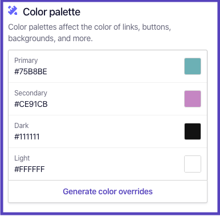
Task: Click the word "Color" in the heading
Action: click(x=35, y=12)
